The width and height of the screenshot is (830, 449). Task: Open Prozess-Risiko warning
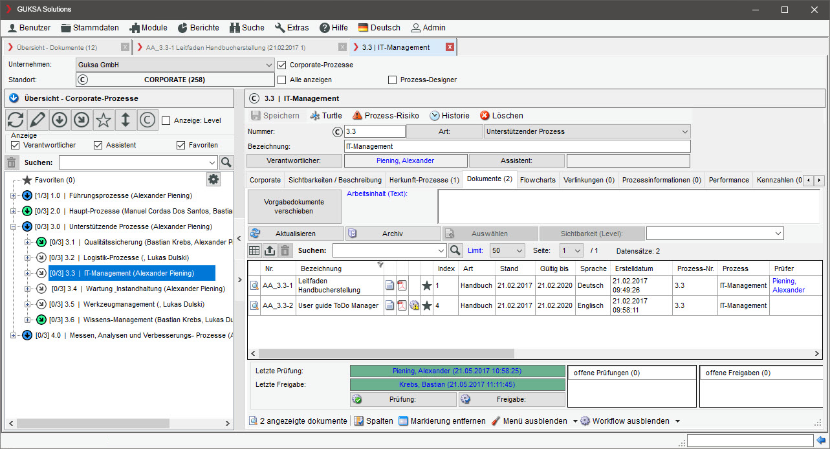click(x=385, y=116)
